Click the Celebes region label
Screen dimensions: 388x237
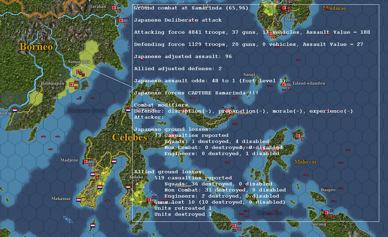click(x=130, y=137)
